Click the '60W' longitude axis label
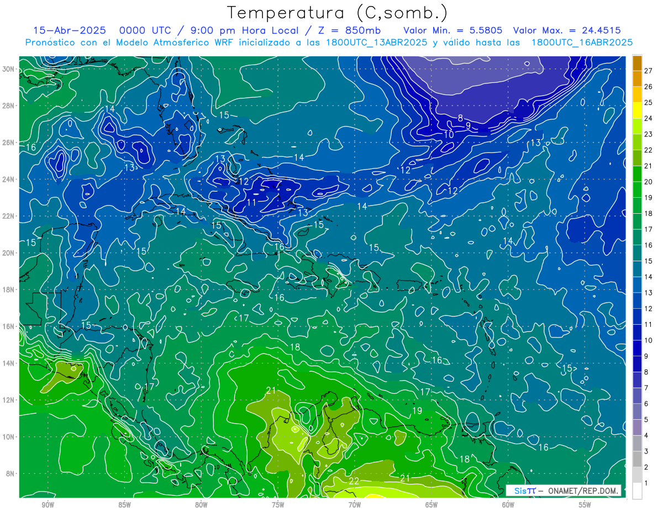The height and width of the screenshot is (512, 663). (x=508, y=505)
